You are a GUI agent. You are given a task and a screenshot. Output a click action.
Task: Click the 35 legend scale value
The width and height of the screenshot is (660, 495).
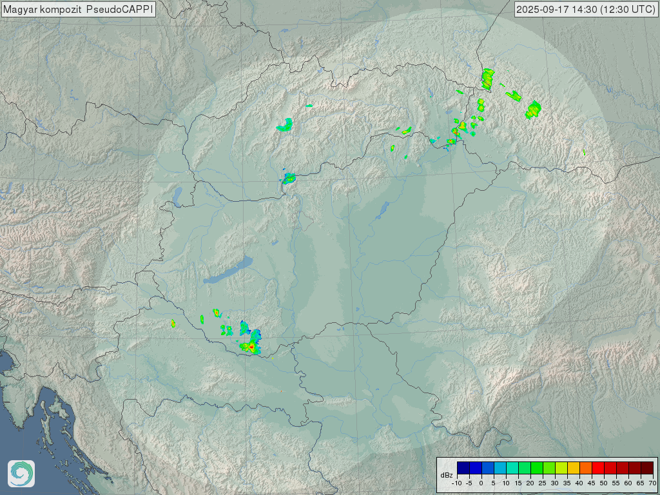point(567,483)
